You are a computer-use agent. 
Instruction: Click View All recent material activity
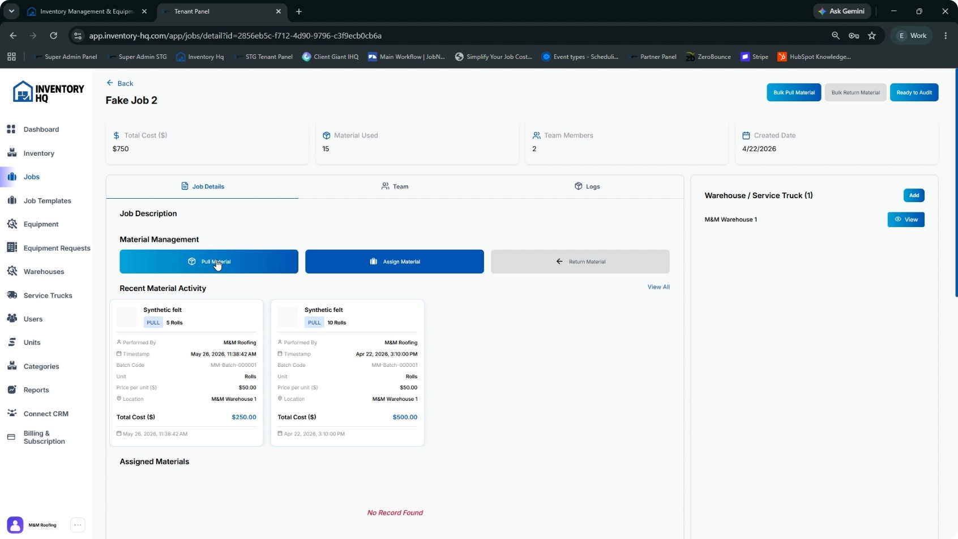[x=658, y=287]
